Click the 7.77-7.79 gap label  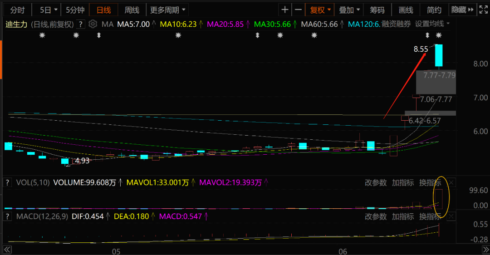tap(439, 75)
